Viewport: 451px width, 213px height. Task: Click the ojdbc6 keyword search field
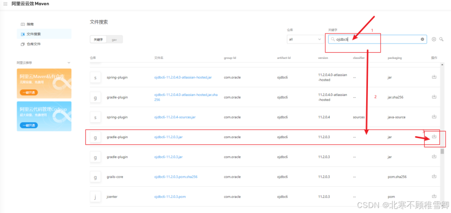(377, 39)
